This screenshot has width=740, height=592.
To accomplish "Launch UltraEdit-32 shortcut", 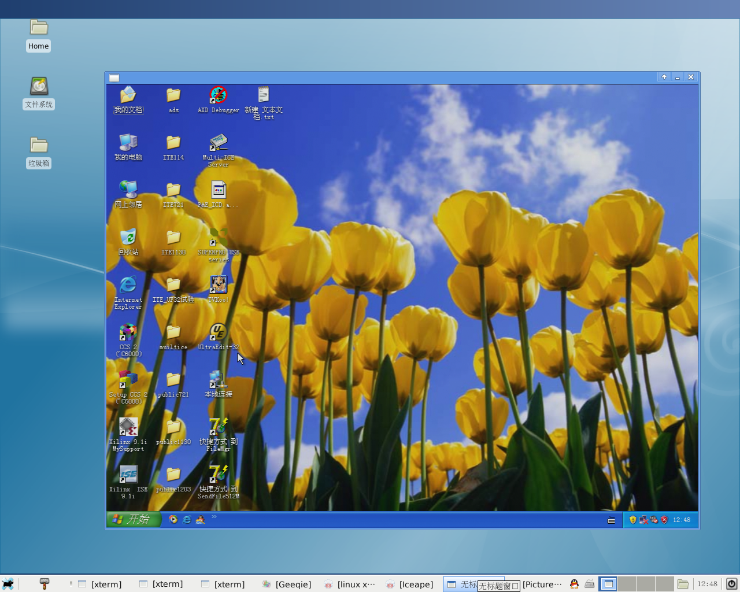I will tap(218, 336).
